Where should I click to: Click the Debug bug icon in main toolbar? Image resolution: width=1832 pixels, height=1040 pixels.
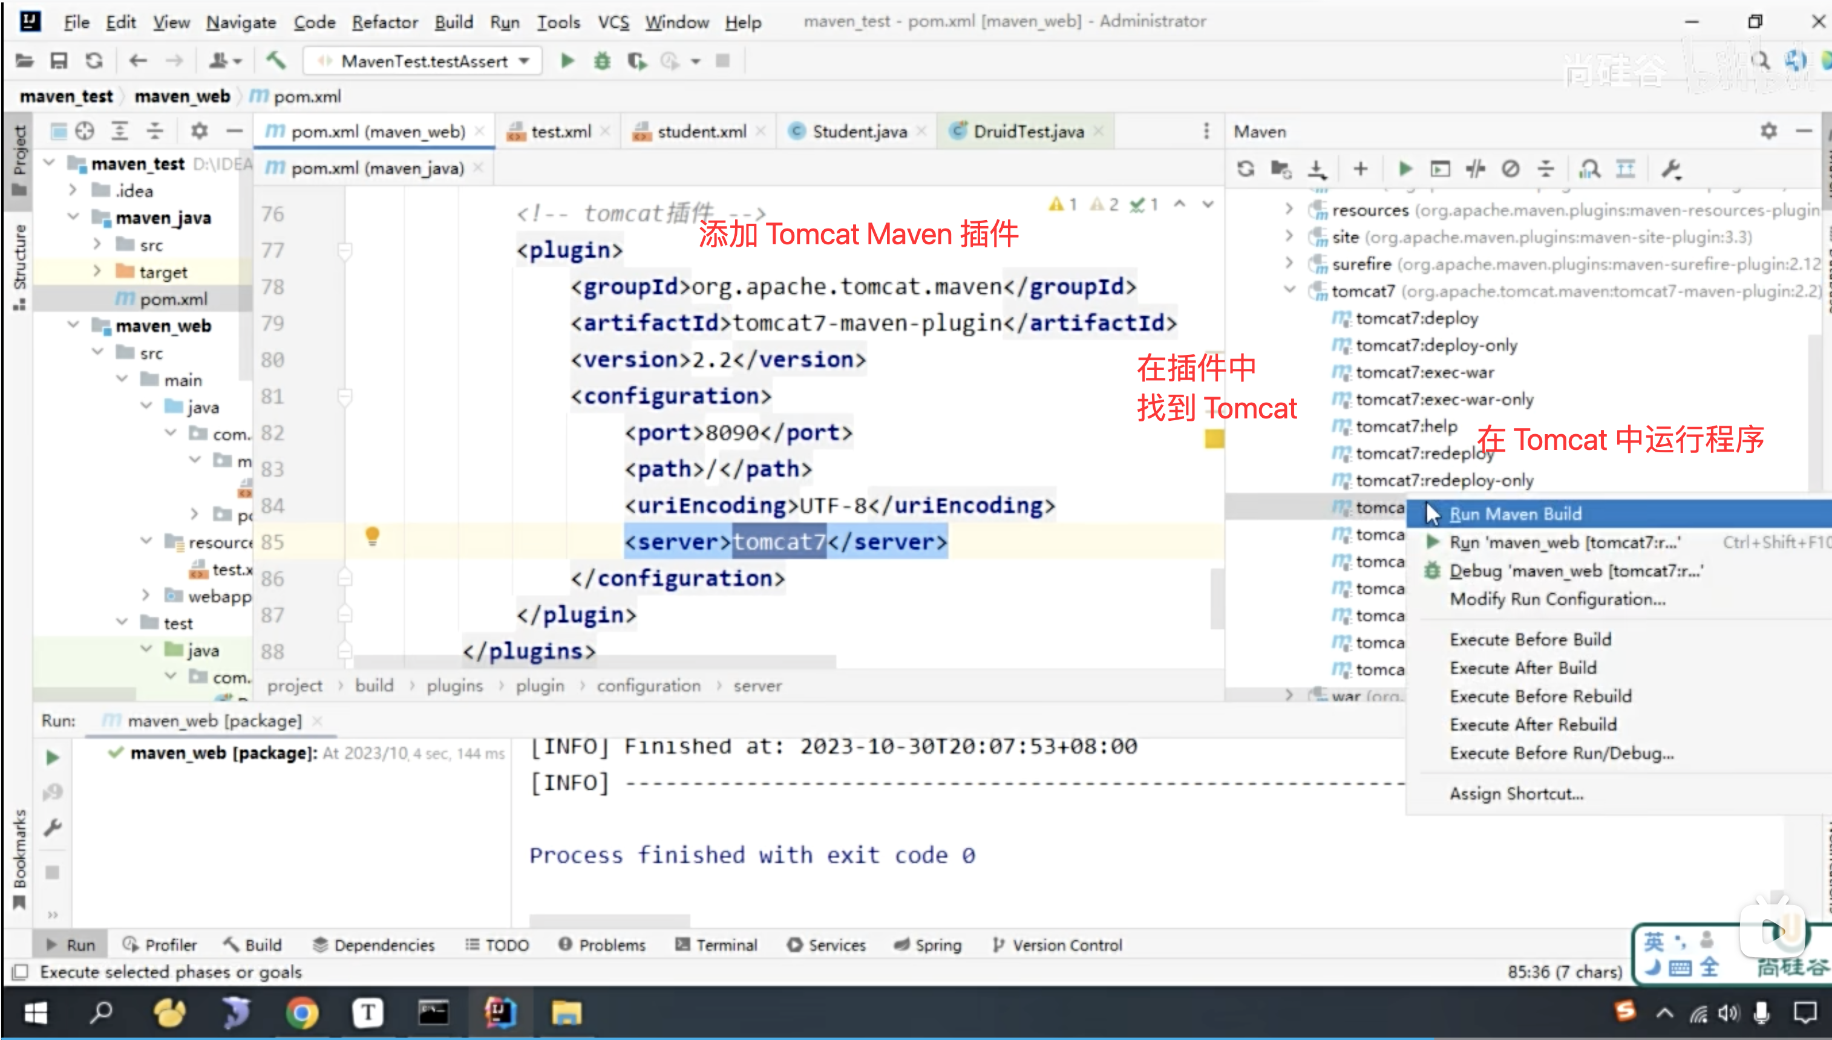(x=603, y=62)
